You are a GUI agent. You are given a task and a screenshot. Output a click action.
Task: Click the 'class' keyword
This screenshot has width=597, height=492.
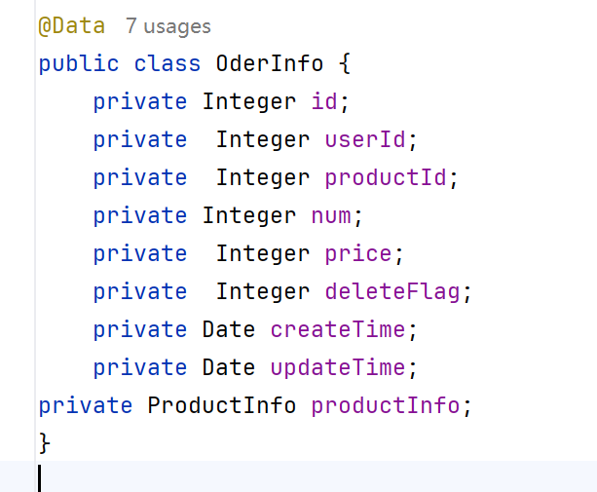click(168, 63)
